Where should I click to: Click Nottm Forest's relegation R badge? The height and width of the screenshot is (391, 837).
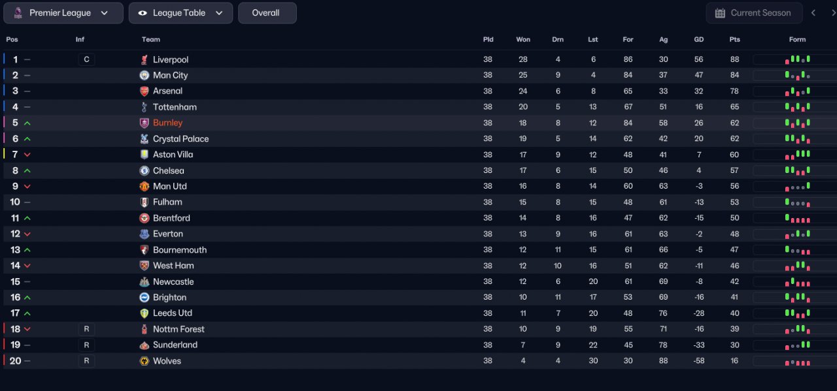point(86,329)
